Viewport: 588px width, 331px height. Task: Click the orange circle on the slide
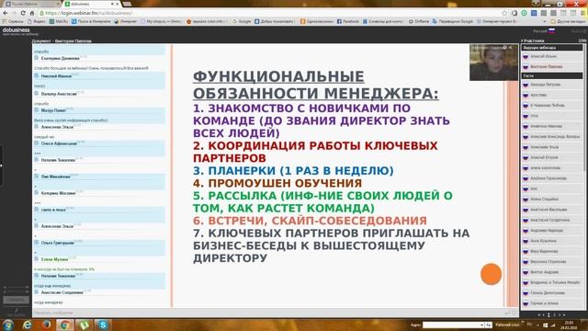tap(491, 274)
